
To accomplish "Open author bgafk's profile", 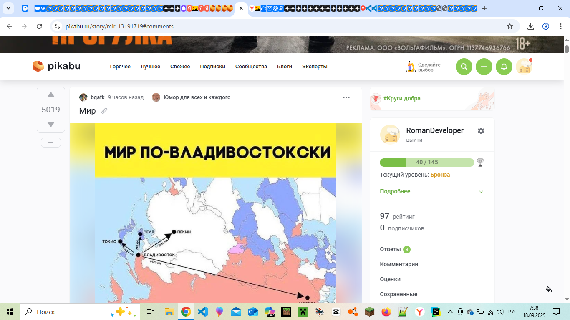I will (97, 97).
